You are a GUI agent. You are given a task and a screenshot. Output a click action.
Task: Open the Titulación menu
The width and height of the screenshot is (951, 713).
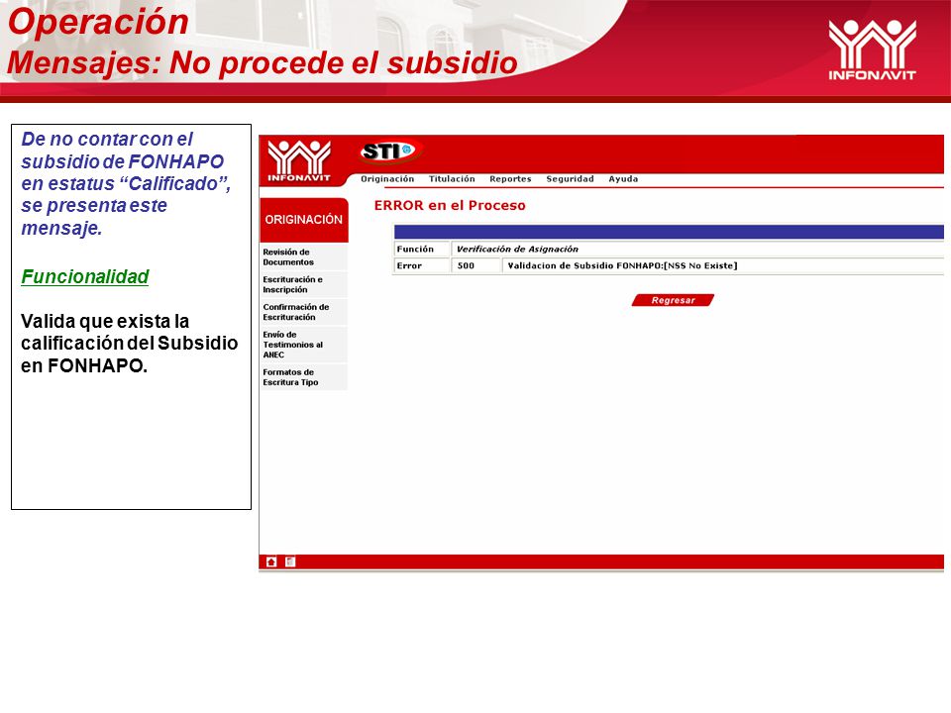pyautogui.click(x=452, y=179)
